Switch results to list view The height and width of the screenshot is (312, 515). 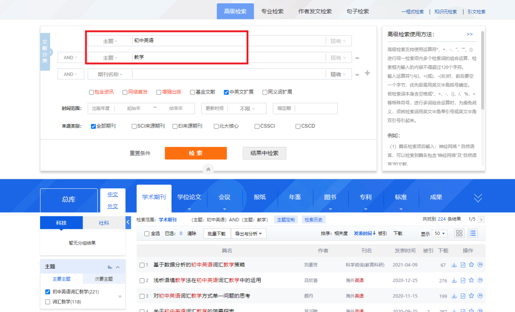pyautogui.click(x=473, y=234)
